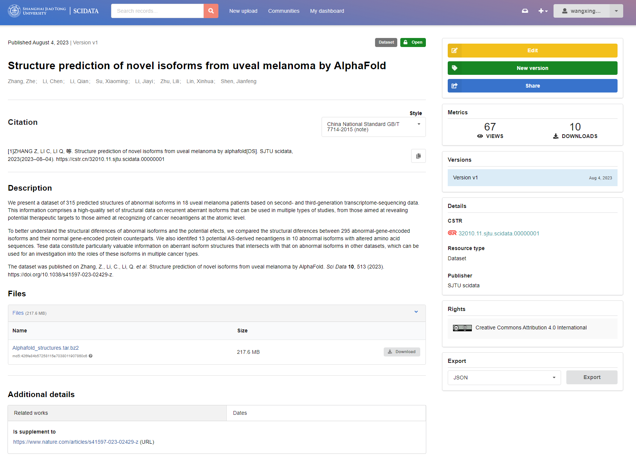The width and height of the screenshot is (636, 458).
Task: Open the inbox tray icon in header
Action: [x=525, y=11]
